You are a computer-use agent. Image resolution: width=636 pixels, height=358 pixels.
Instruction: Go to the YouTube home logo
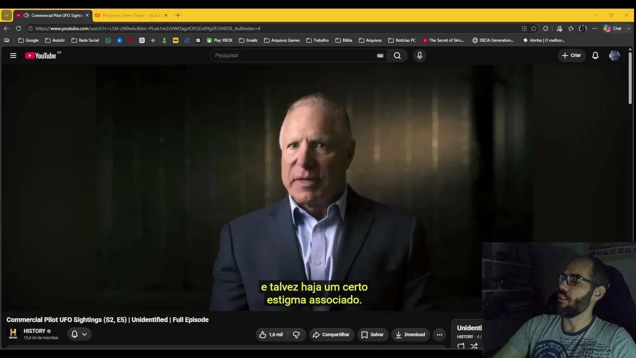pyautogui.click(x=42, y=56)
